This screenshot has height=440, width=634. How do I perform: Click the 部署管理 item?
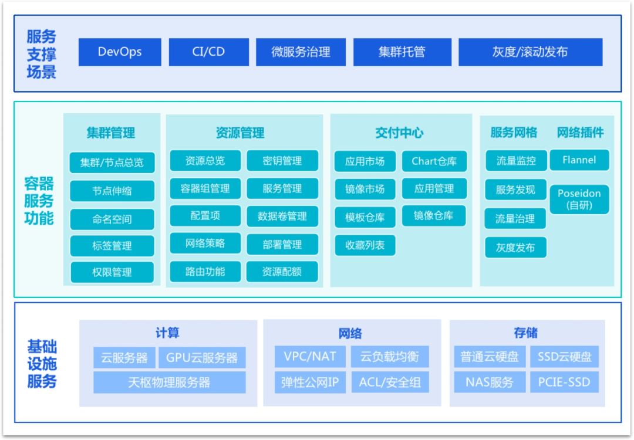[282, 245]
